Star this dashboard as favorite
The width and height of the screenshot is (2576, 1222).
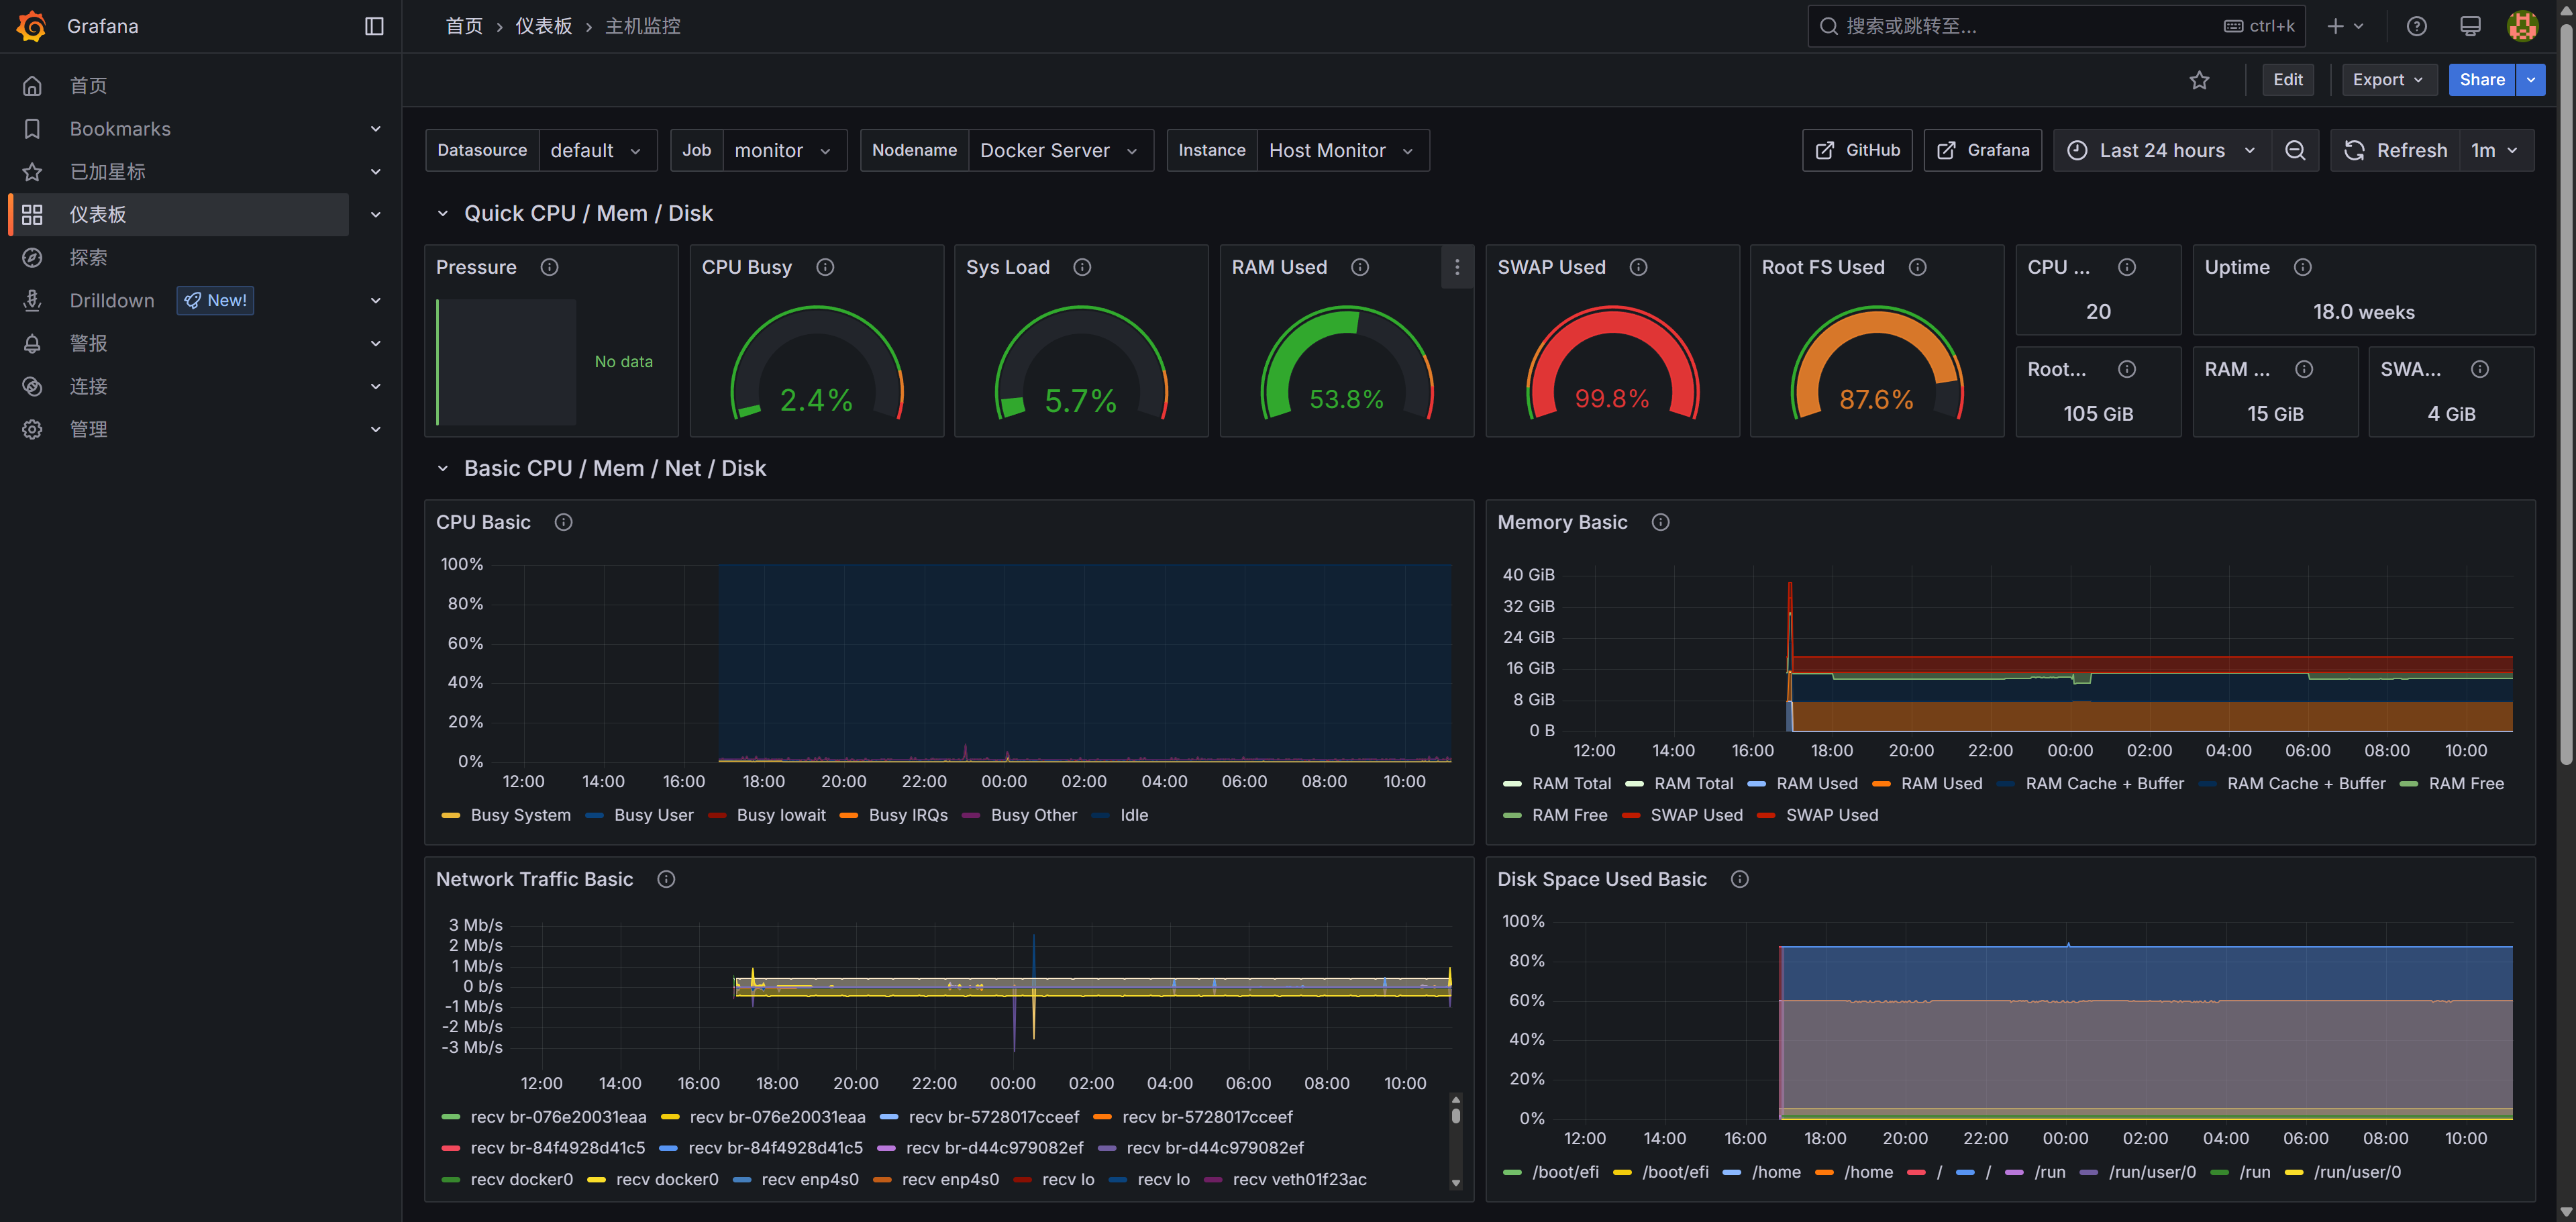2198,80
